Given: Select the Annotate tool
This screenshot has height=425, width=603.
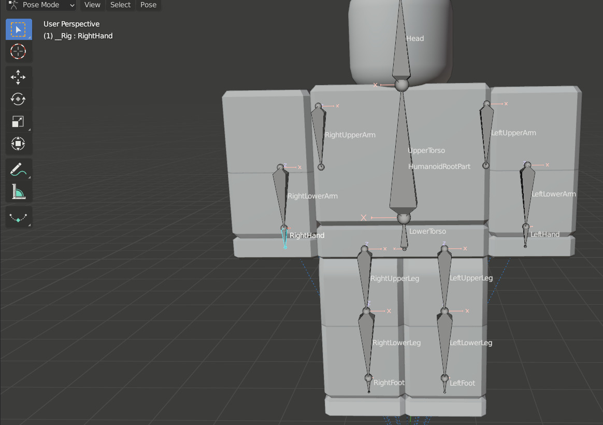Looking at the screenshot, I should (x=19, y=169).
